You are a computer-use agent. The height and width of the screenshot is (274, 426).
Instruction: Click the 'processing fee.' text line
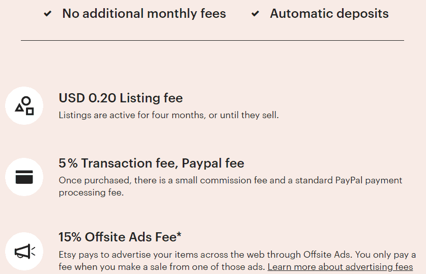pos(91,193)
